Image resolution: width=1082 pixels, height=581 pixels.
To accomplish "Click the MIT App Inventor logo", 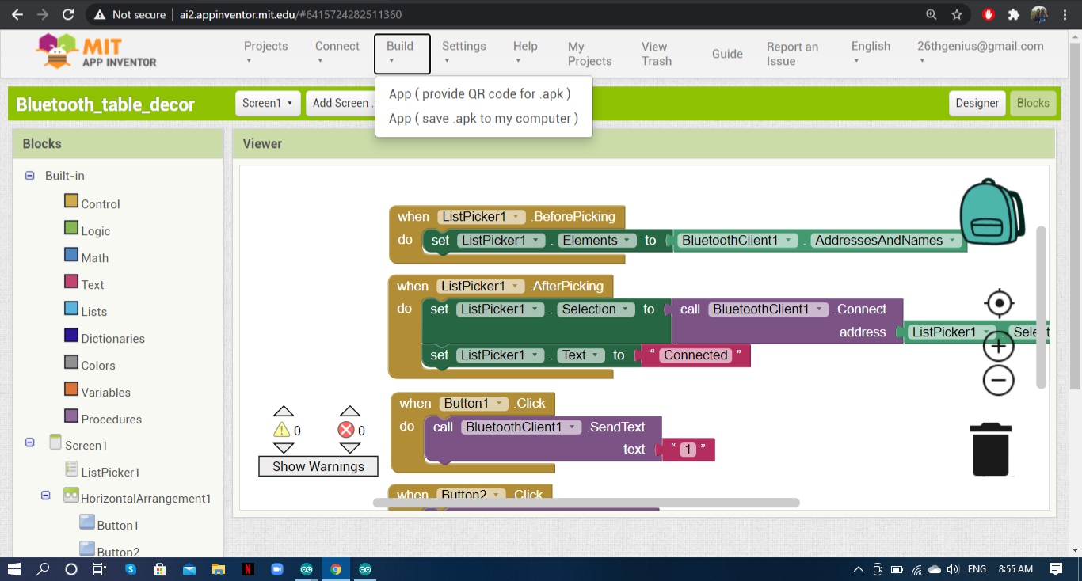I will pos(97,52).
